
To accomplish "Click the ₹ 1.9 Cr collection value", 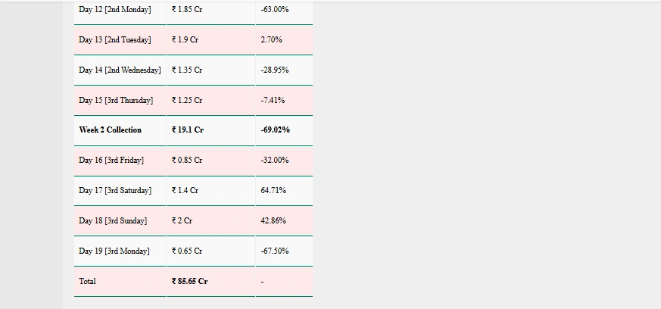I will [185, 39].
